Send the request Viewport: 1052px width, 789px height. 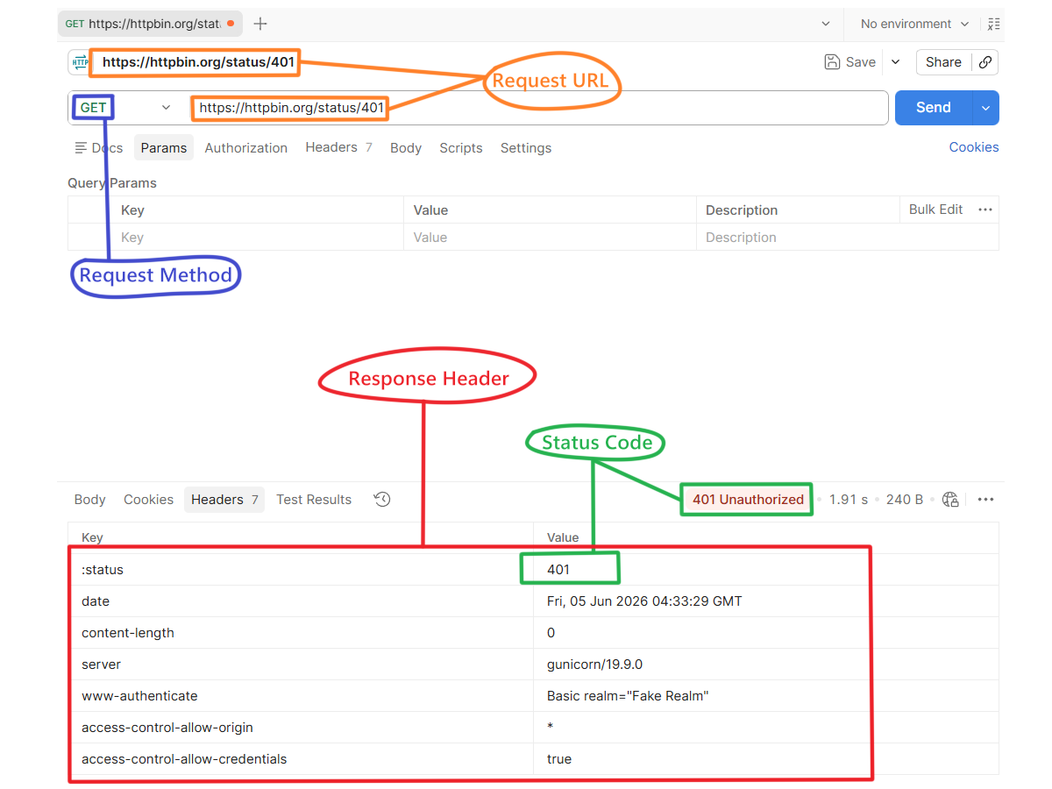[933, 108]
